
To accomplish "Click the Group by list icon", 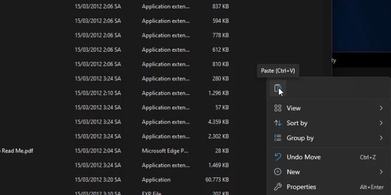I will coord(278,138).
